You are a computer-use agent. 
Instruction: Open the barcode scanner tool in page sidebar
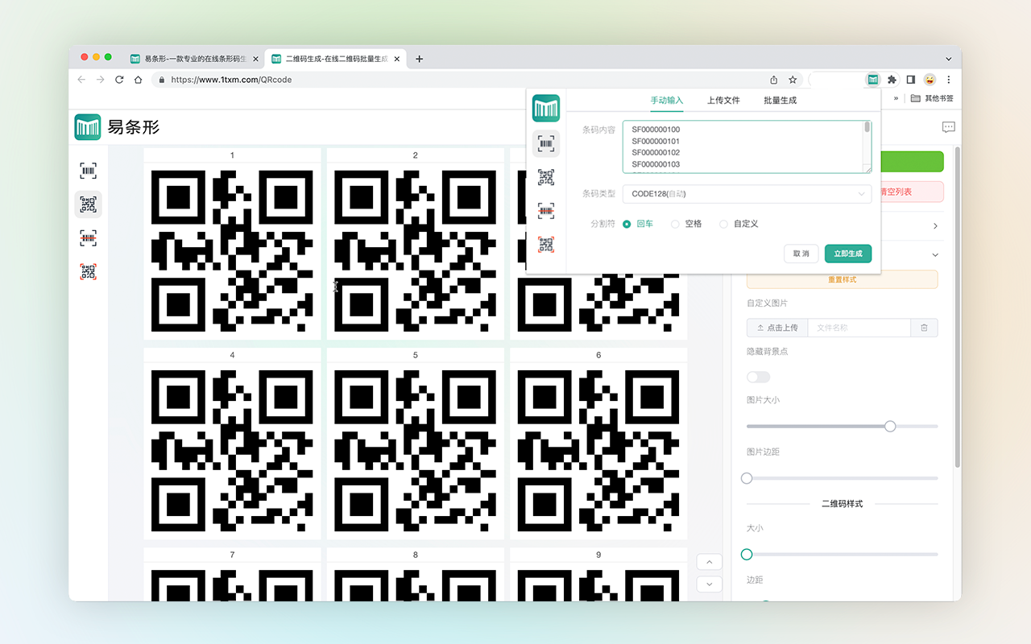click(89, 238)
